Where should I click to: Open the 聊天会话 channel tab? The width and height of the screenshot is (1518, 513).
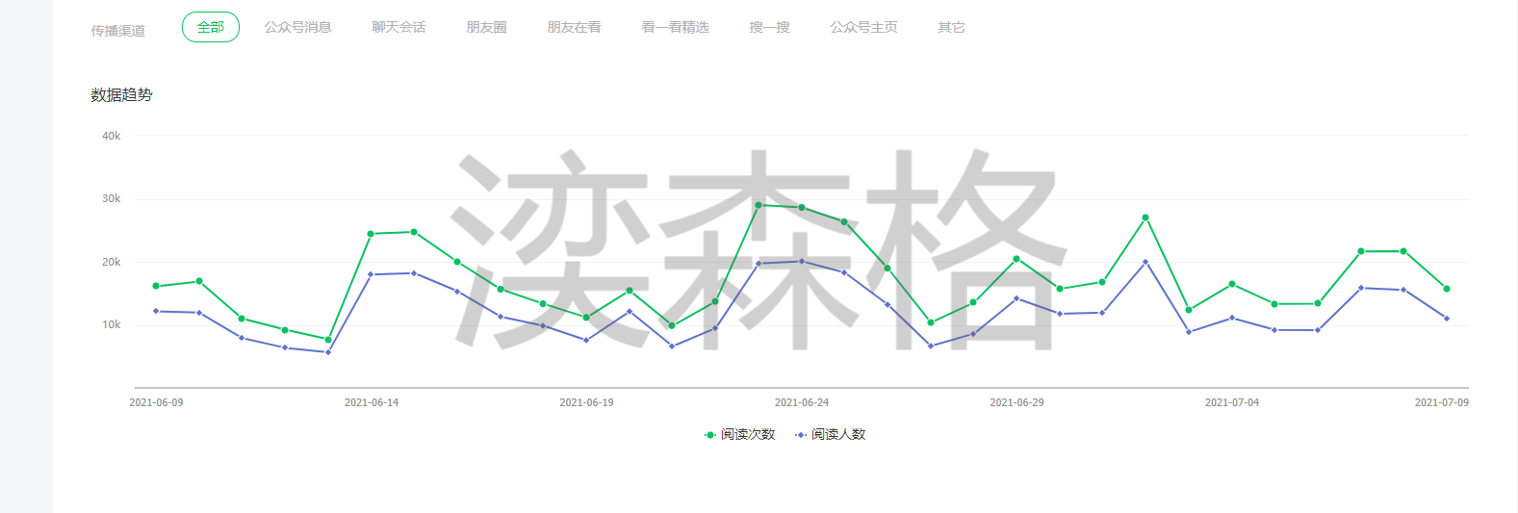(399, 28)
